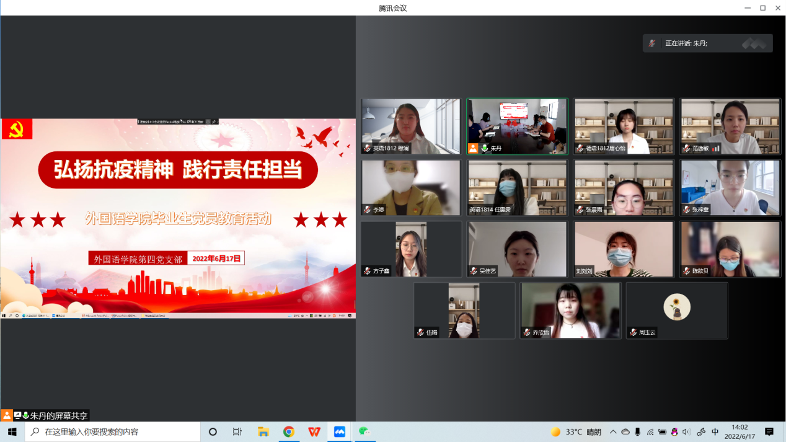Launch WPS Office from taskbar

[x=314, y=432]
